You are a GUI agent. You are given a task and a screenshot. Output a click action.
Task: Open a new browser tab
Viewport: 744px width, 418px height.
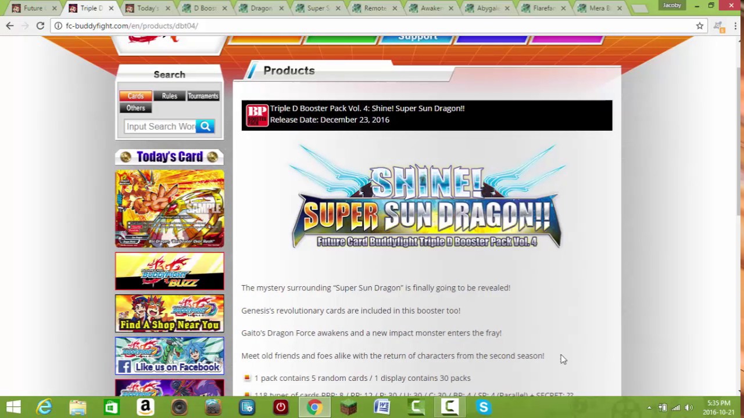pyautogui.click(x=639, y=8)
